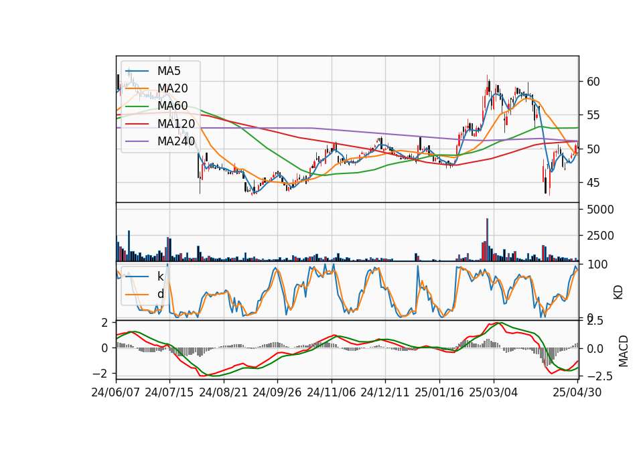Click the volume axis value 2500
Viewport: 643px width, 462px height.
click(600, 236)
